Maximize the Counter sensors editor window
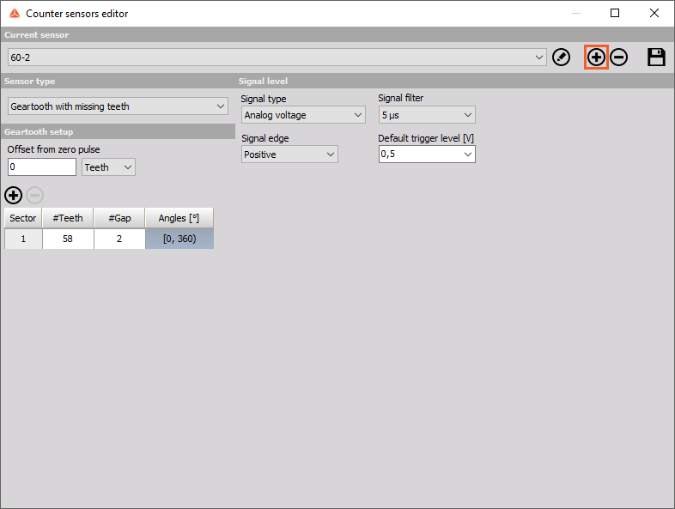This screenshot has width=675, height=509. coord(615,14)
